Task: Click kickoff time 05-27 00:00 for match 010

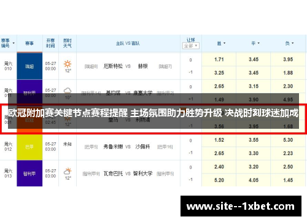Action: point(50,66)
